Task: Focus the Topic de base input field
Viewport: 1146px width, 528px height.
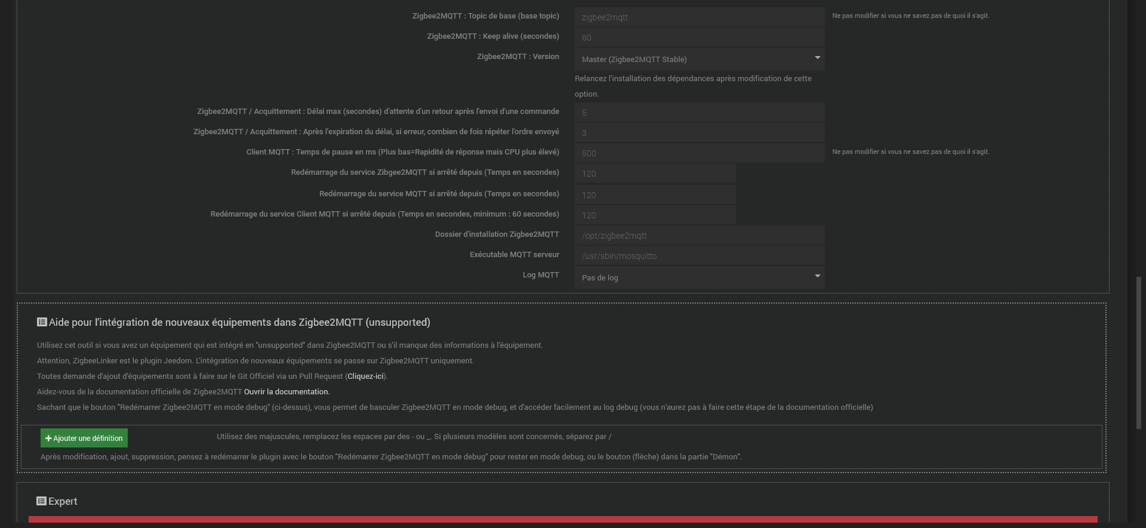Action: (700, 17)
